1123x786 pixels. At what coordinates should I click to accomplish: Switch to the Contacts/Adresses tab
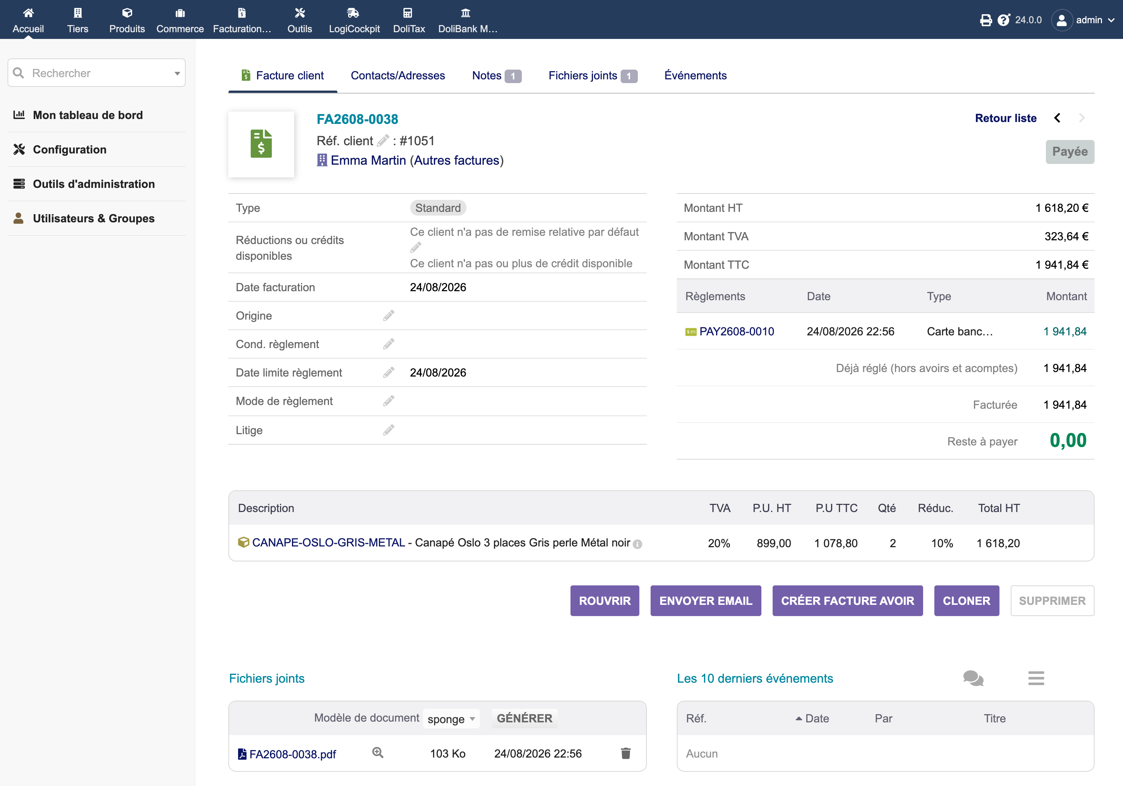pos(398,76)
